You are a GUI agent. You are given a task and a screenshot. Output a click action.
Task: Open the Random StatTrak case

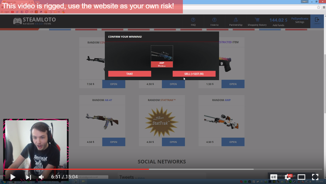point(173,142)
